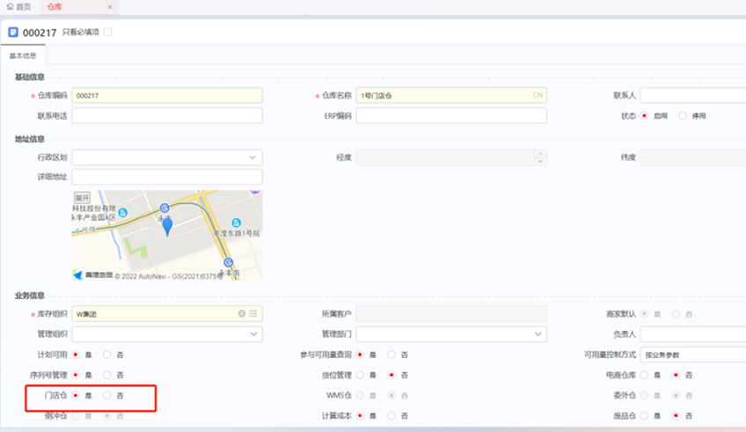Select 停用 for the 状态 option

click(683, 115)
